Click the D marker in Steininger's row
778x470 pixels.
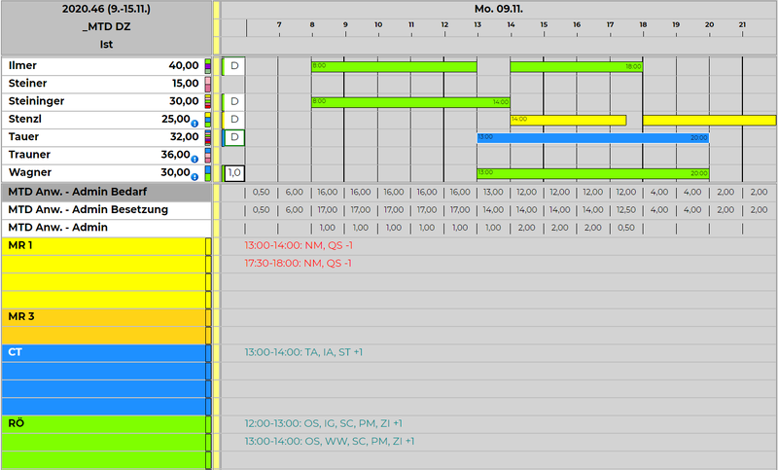[x=233, y=101]
